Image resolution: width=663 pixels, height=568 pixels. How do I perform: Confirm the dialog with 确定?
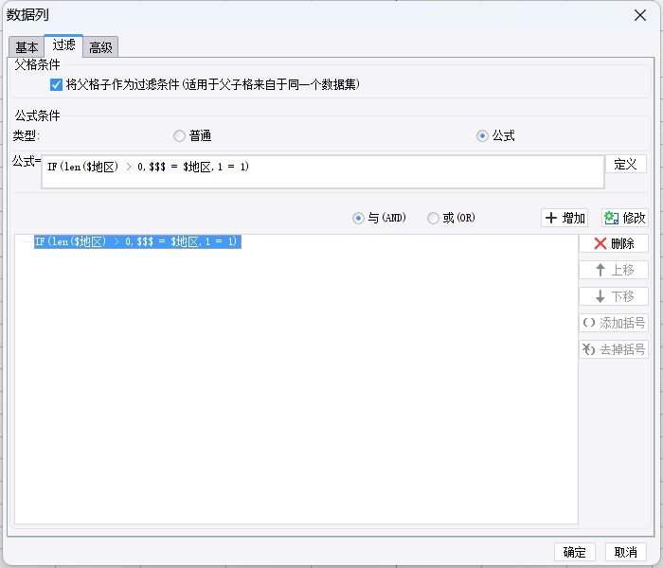coord(575,552)
